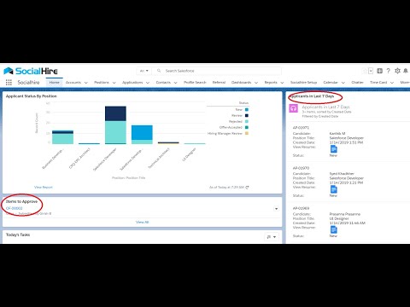This screenshot has height=307, width=410.
Task: Click position title UI Designer
Action: tap(339, 218)
